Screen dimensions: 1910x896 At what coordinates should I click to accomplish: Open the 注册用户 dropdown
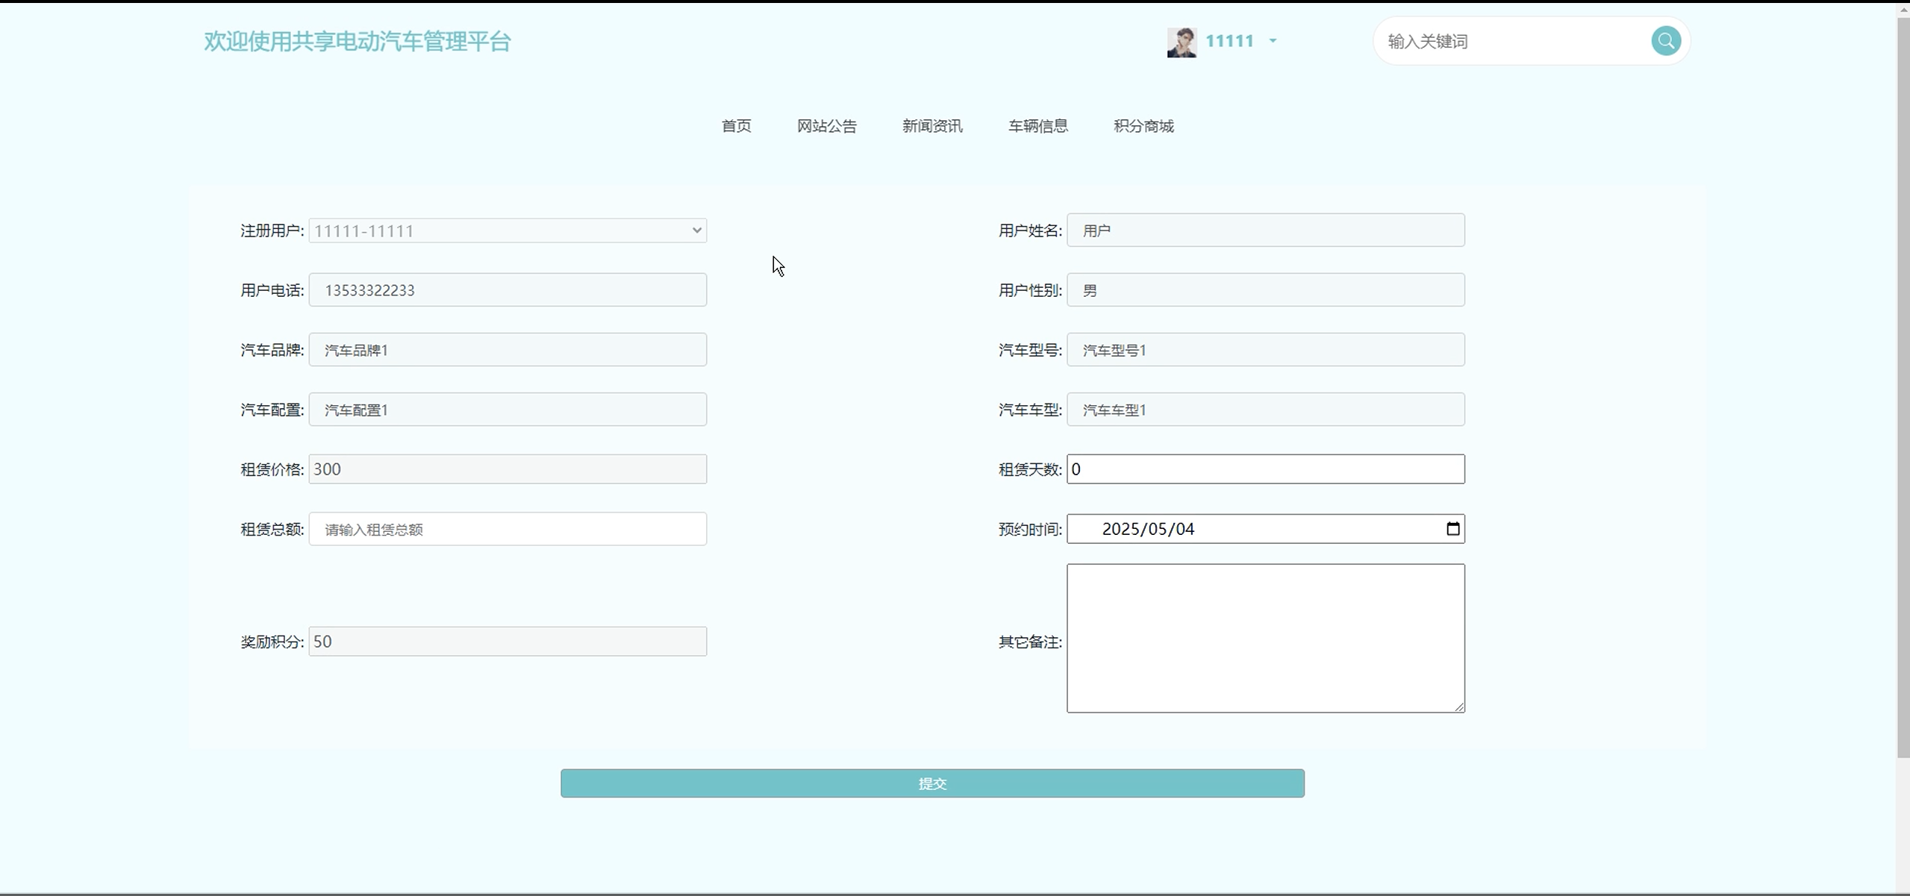point(508,231)
